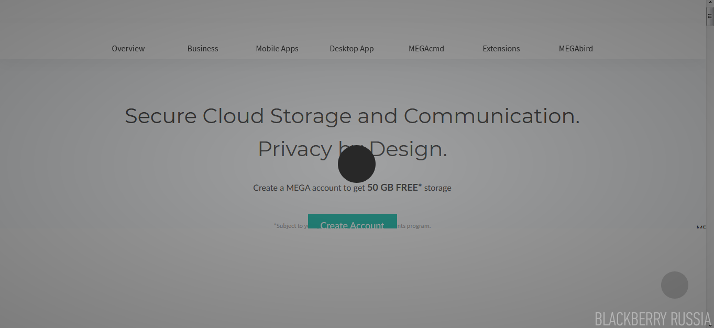Switch to the Business tab
The width and height of the screenshot is (714, 328).
coord(203,49)
